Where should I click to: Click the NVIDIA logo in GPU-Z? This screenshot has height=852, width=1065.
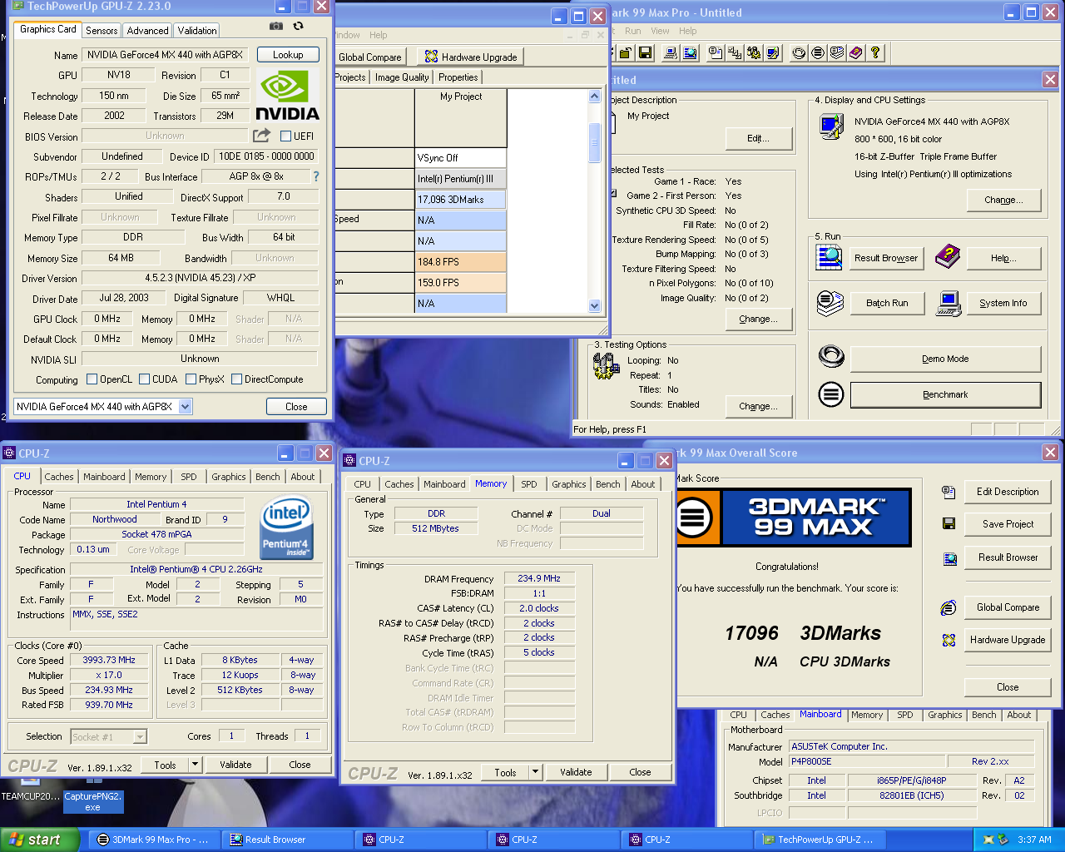coord(287,96)
